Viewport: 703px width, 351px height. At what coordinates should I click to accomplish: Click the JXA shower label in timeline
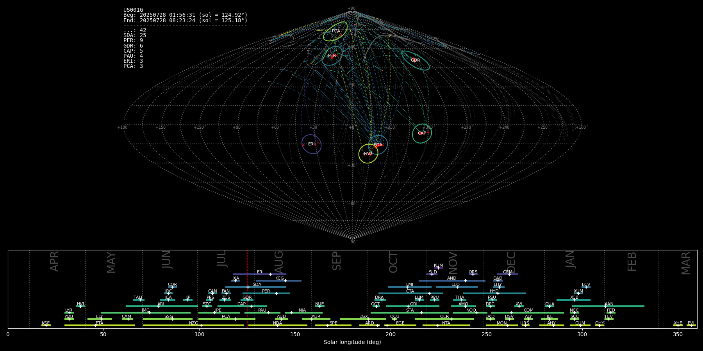point(236,278)
